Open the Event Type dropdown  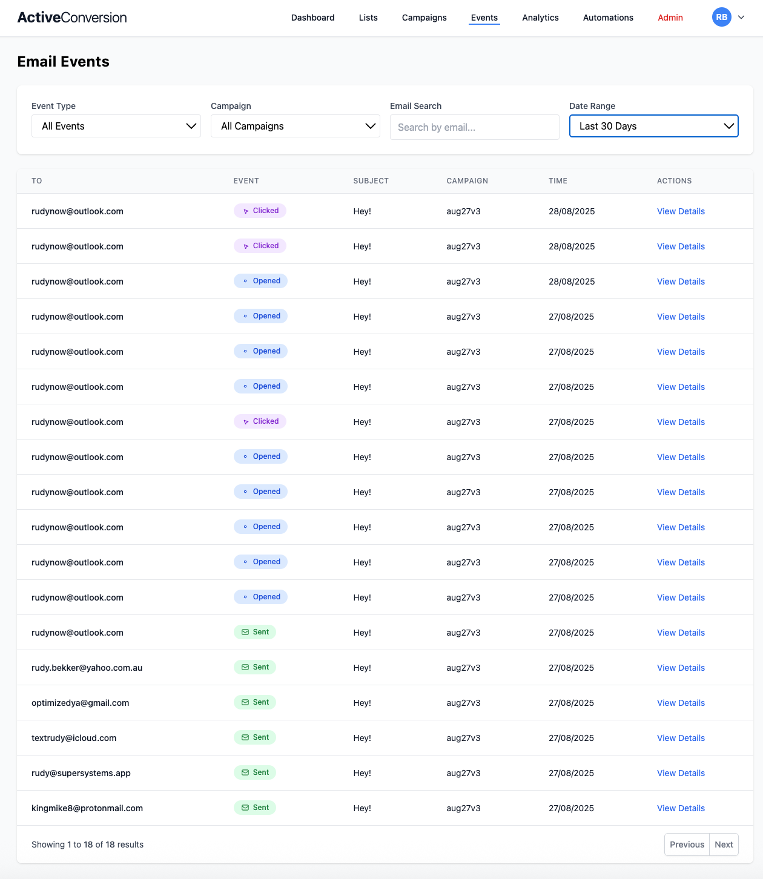[x=116, y=126]
